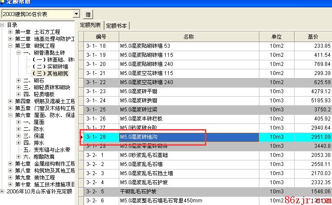Expand the 二、砌石 tree node

pyautogui.click(x=18, y=80)
